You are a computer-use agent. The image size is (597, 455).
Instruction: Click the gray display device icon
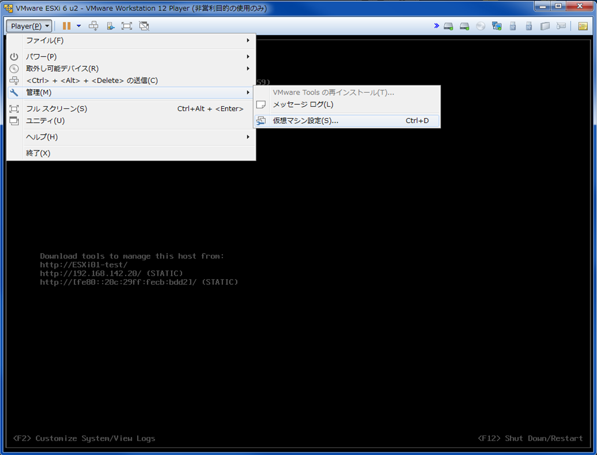coord(545,26)
